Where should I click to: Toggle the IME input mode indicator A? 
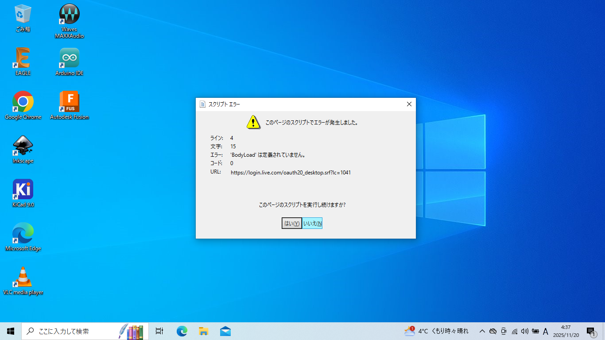pyautogui.click(x=546, y=331)
